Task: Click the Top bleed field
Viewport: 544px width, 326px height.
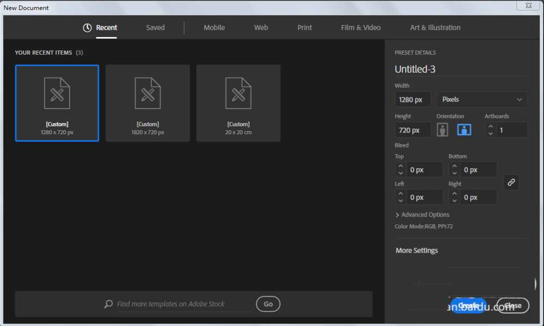Action: tap(424, 170)
